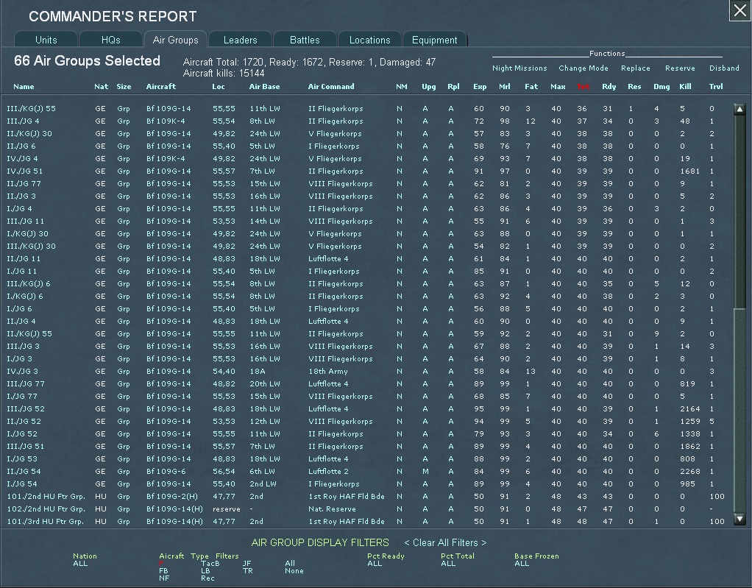The width and height of the screenshot is (752, 588).
Task: Change the Nation filter value ALL
Action: (80, 563)
